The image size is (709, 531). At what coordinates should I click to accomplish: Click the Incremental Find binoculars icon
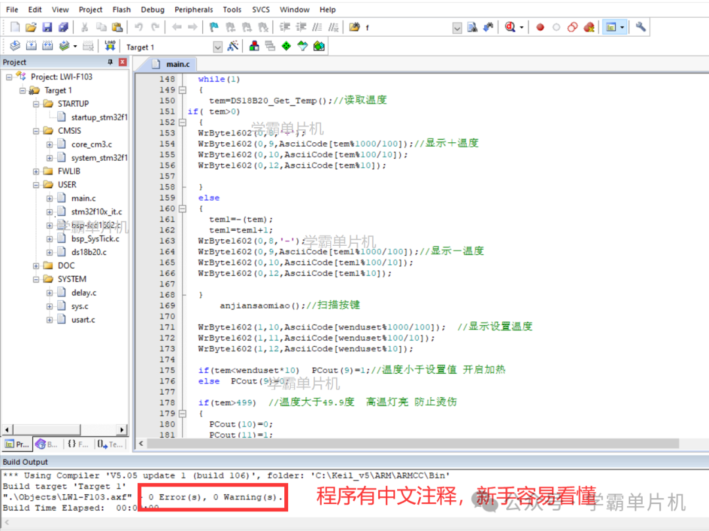tap(488, 27)
